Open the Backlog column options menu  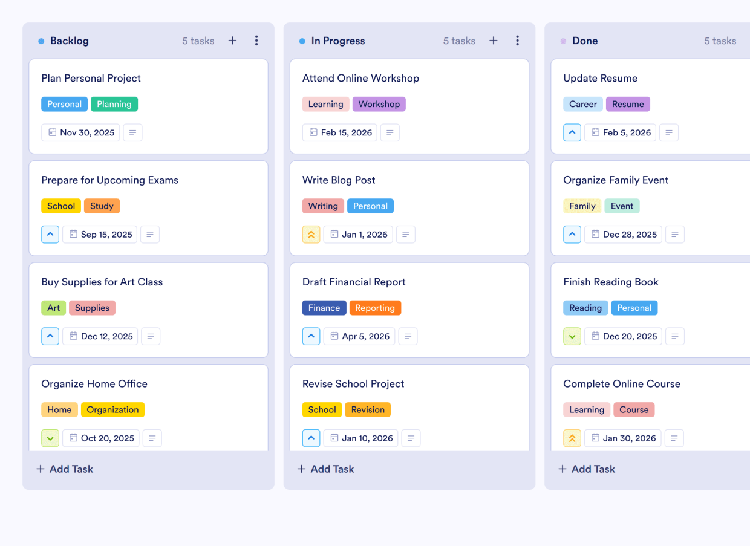[x=256, y=41]
